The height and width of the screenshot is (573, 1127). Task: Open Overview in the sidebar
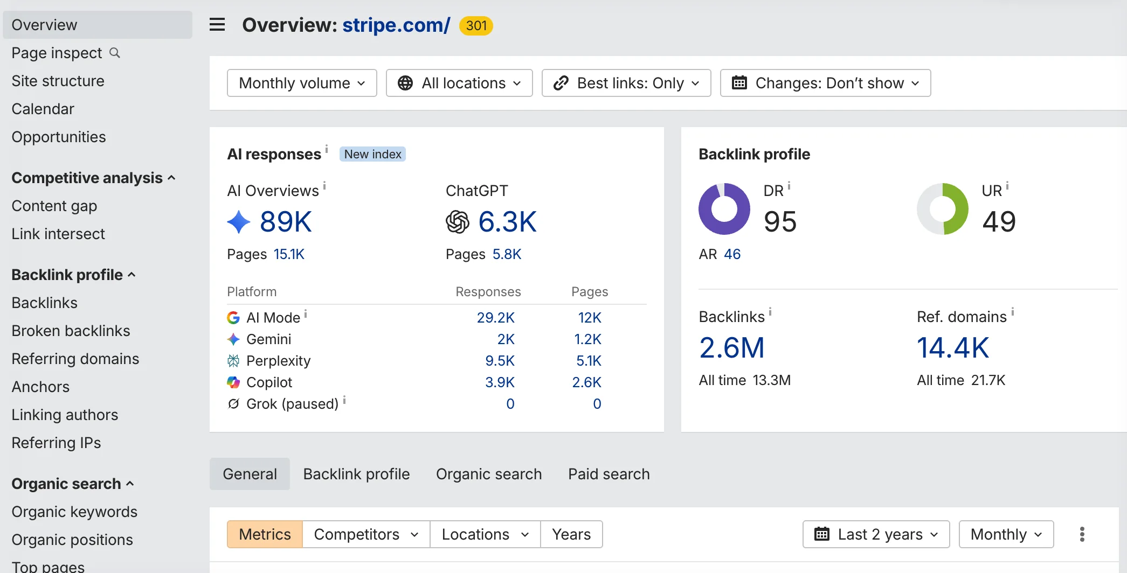tap(98, 25)
